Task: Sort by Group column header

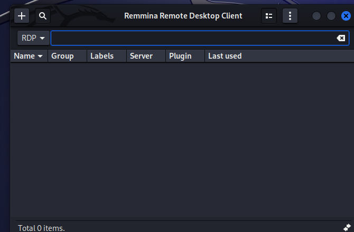Action: tap(67, 56)
